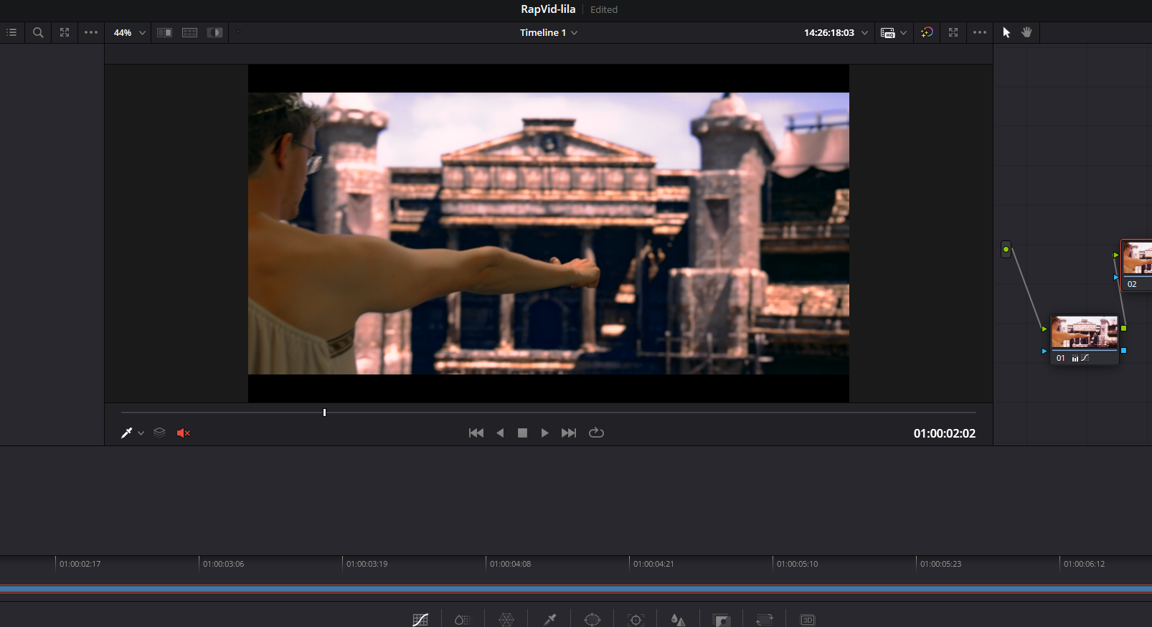Jump to last frame

(x=569, y=433)
